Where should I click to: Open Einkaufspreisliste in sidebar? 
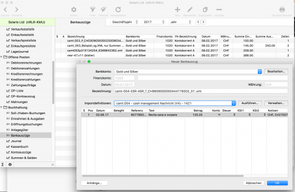[x=23, y=46]
